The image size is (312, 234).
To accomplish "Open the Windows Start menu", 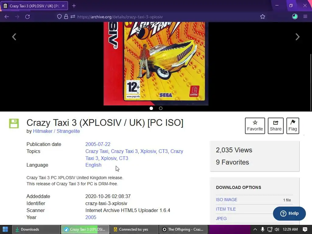I will coord(5,229).
